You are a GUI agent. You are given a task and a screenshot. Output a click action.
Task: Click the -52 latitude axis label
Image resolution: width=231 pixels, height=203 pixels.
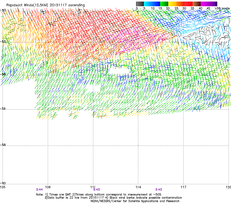[x=3, y=42]
